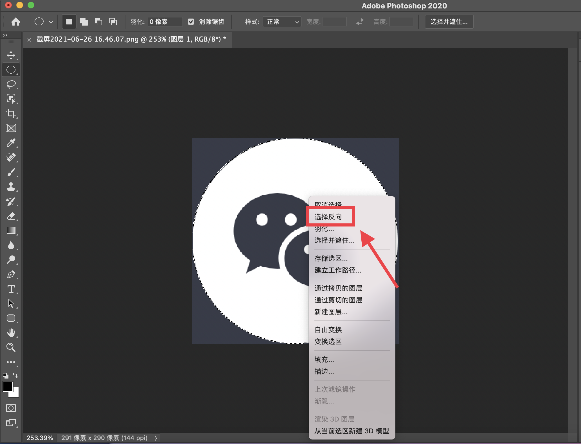The image size is (581, 444).
Task: Select the Eyedropper tool
Action: point(11,143)
